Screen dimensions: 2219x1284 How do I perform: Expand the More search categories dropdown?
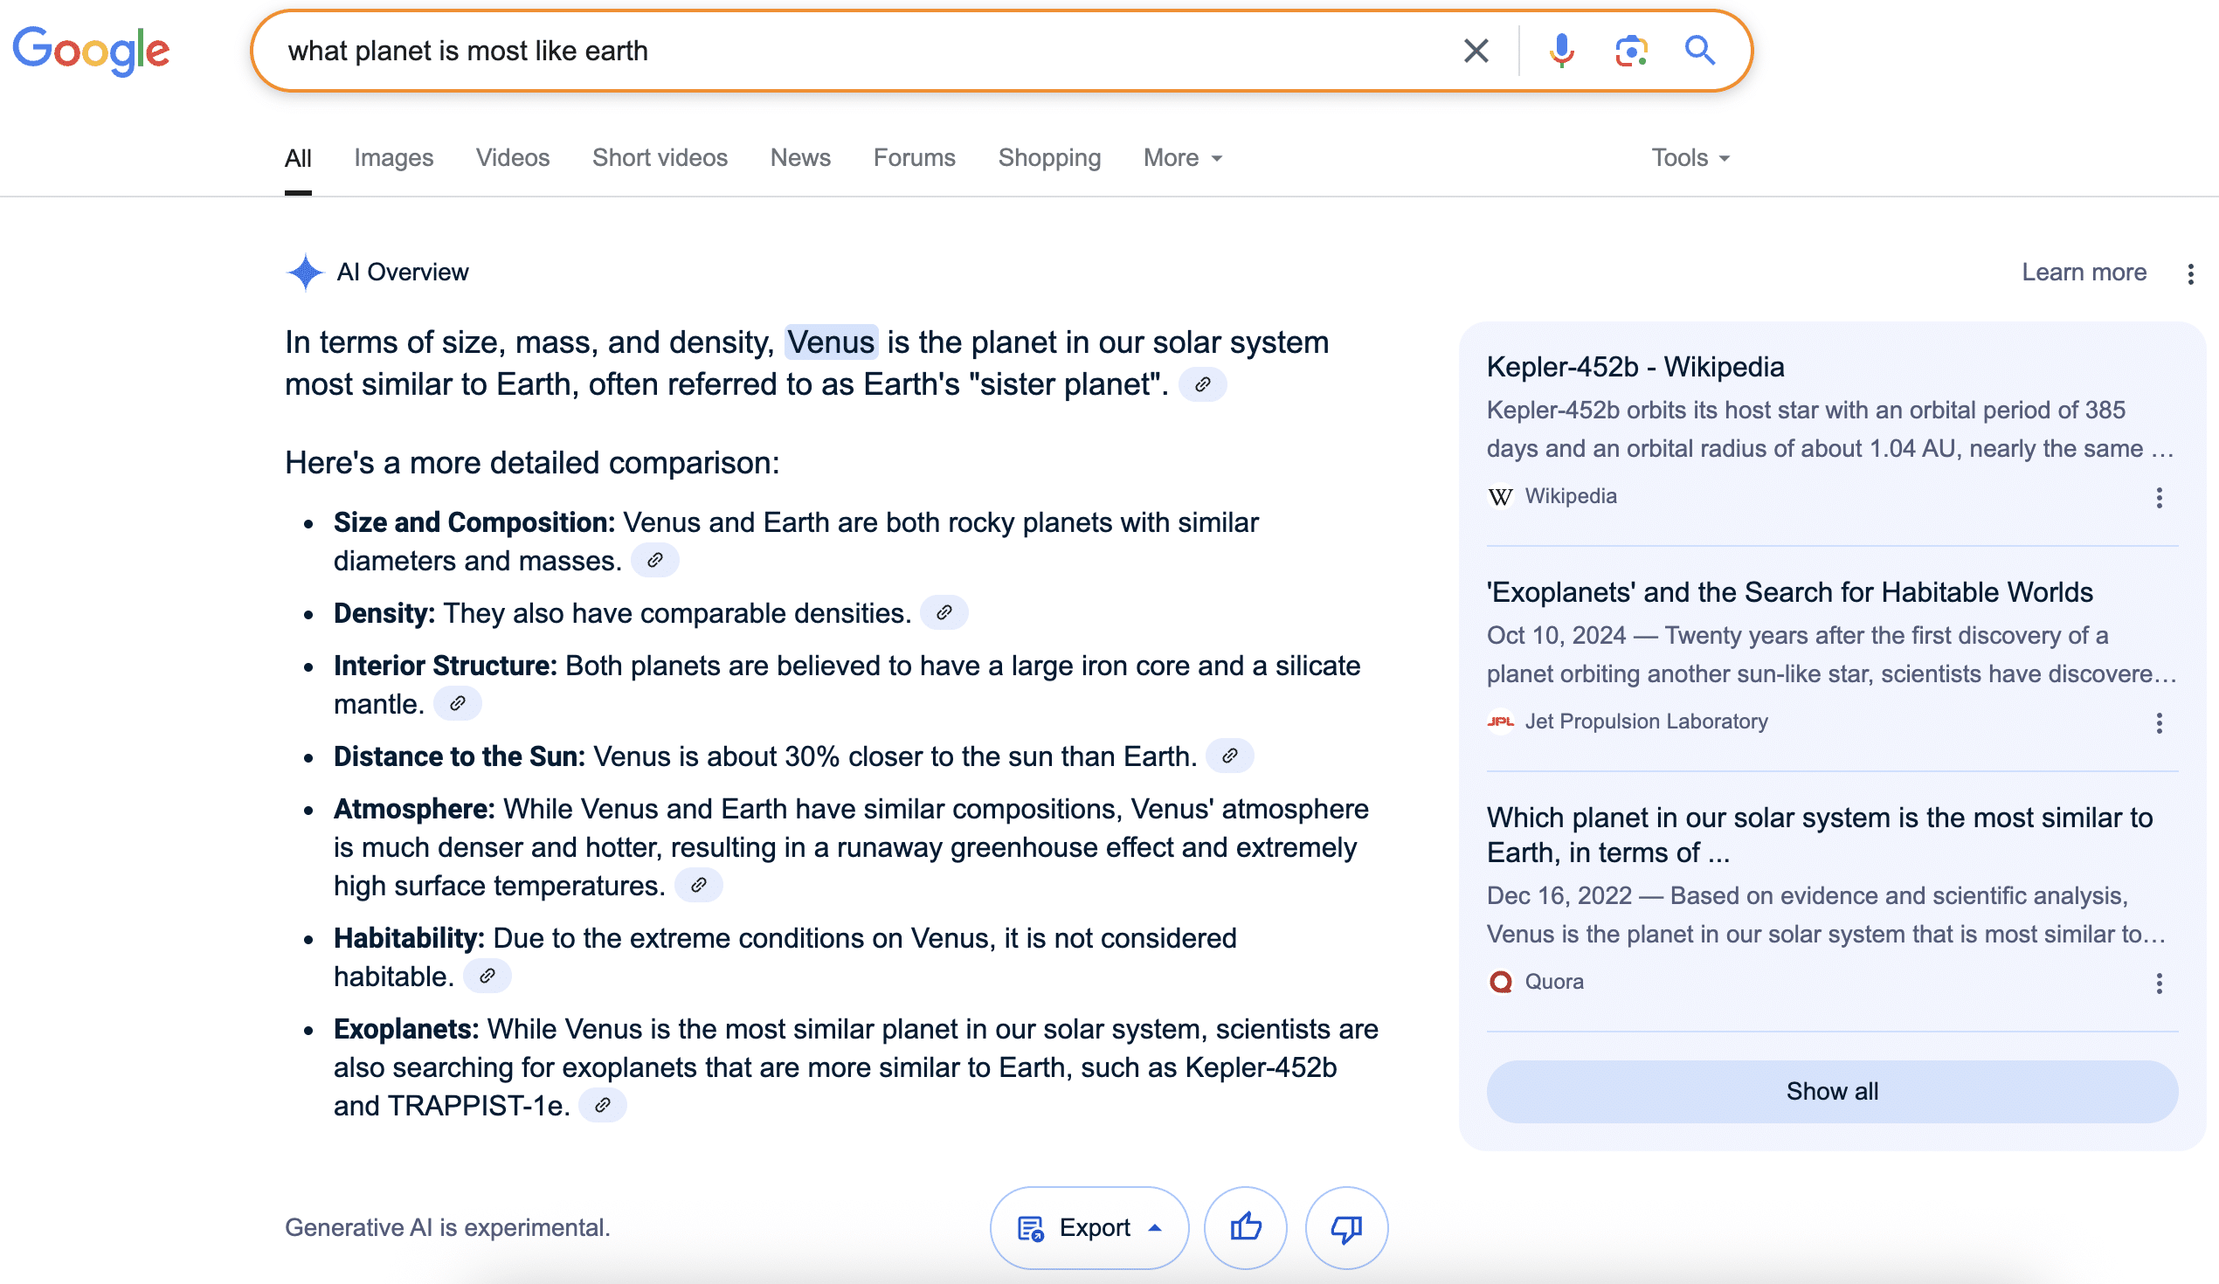tap(1183, 158)
